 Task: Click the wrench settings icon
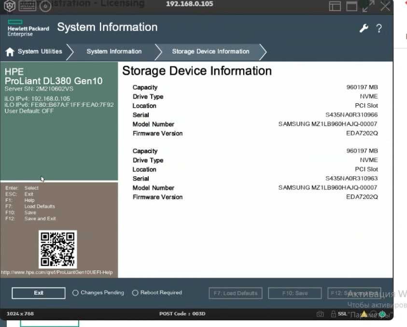(x=364, y=28)
